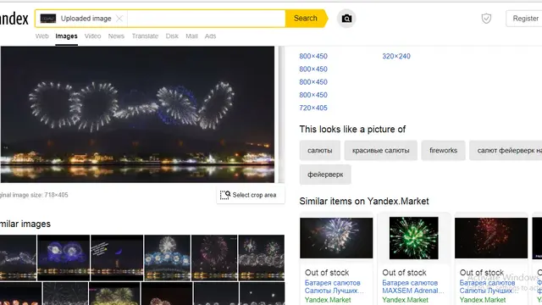Click the Yandex logo
The height and width of the screenshot is (305, 542).
(14, 19)
